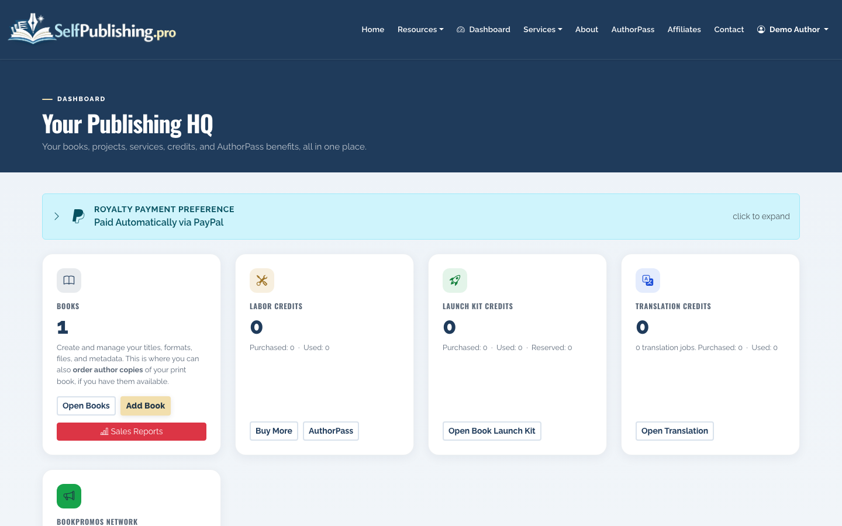Expand the Royalty Payment Preference chevron

point(57,216)
